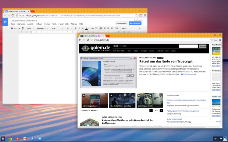Align text left in Docs
228x142 pixels.
pyautogui.click(x=101, y=29)
